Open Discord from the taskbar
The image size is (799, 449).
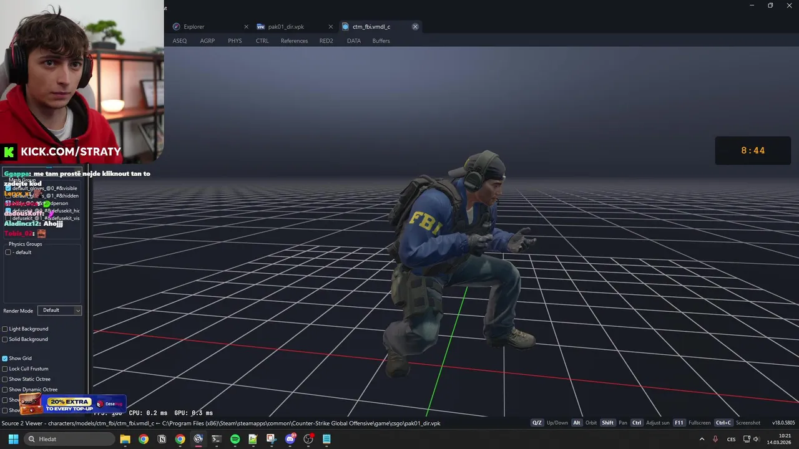tap(290, 439)
